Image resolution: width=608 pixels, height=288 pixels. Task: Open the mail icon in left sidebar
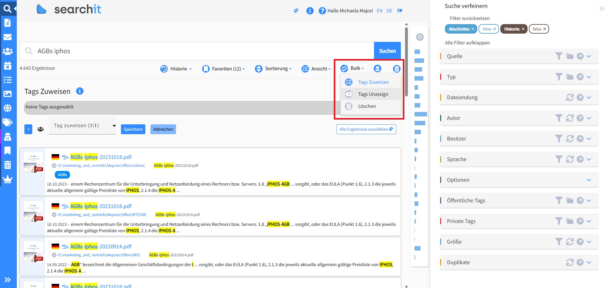point(8,37)
